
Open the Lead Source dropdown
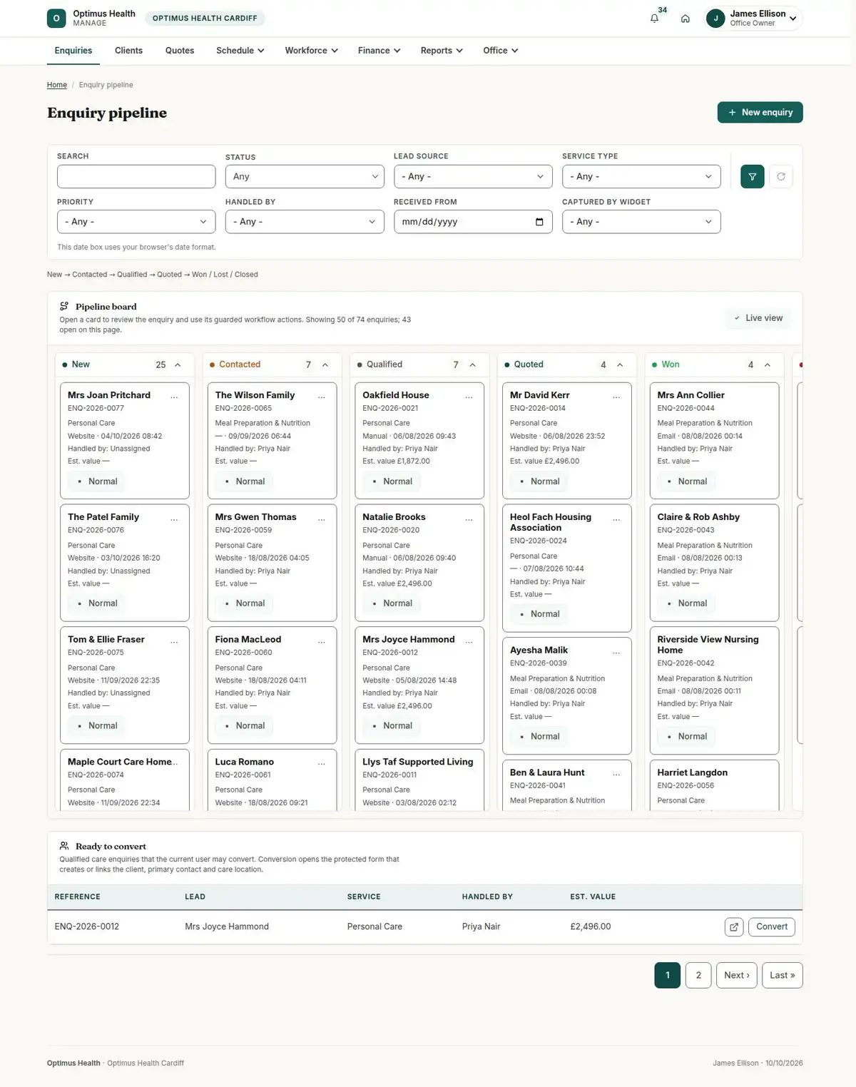473,177
